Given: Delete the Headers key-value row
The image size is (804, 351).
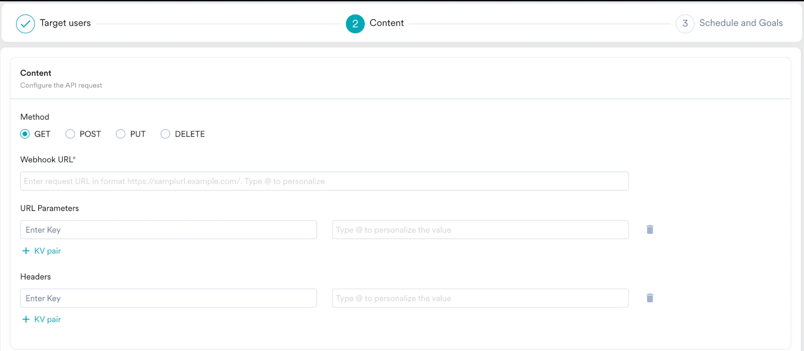Looking at the screenshot, I should tap(650, 298).
